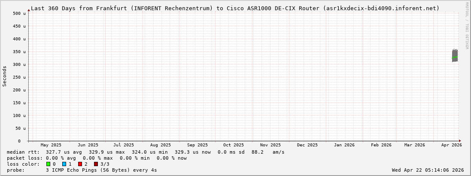471x176 pixels.
Task: Select the Aug 2025 x-axis label
Action: [x=160, y=145]
